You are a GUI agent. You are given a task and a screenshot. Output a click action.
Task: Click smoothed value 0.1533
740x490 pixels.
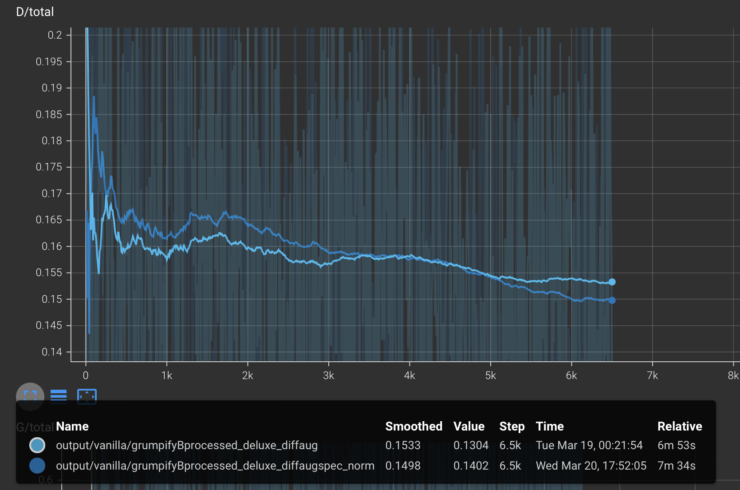403,445
